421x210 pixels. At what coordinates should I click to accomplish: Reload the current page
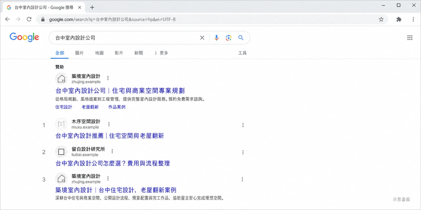click(x=29, y=19)
